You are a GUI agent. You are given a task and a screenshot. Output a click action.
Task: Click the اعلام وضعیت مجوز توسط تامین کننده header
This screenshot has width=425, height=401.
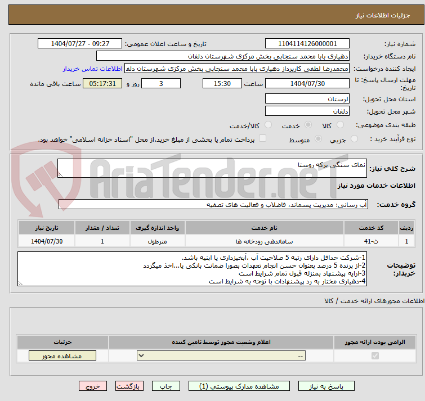click(221, 342)
